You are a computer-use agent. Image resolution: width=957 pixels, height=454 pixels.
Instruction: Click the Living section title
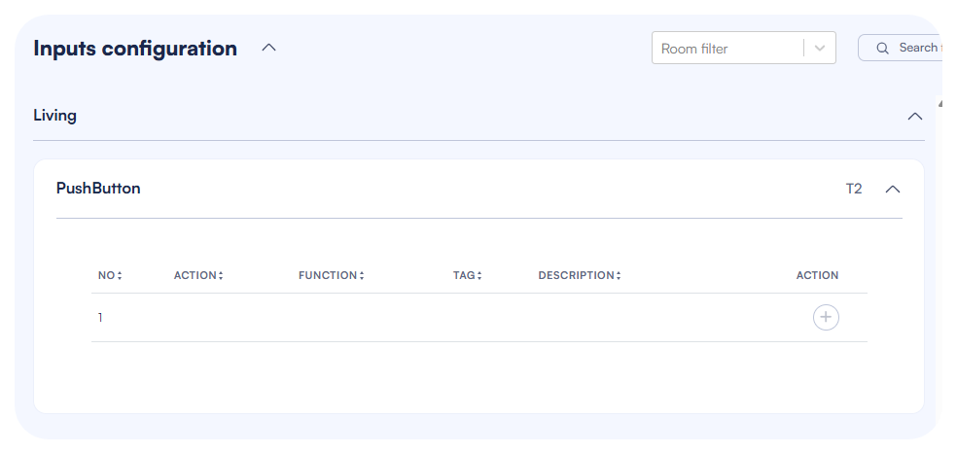(55, 116)
